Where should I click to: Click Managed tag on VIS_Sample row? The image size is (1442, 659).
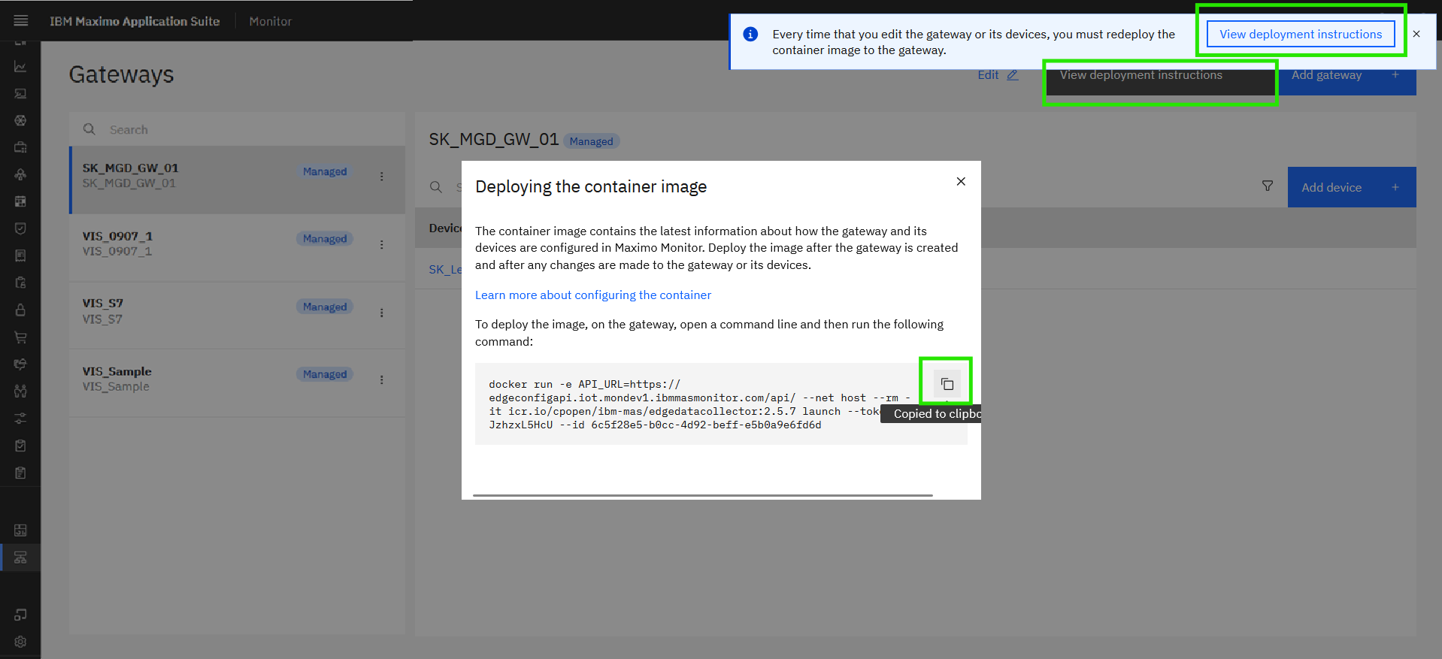[x=325, y=374]
